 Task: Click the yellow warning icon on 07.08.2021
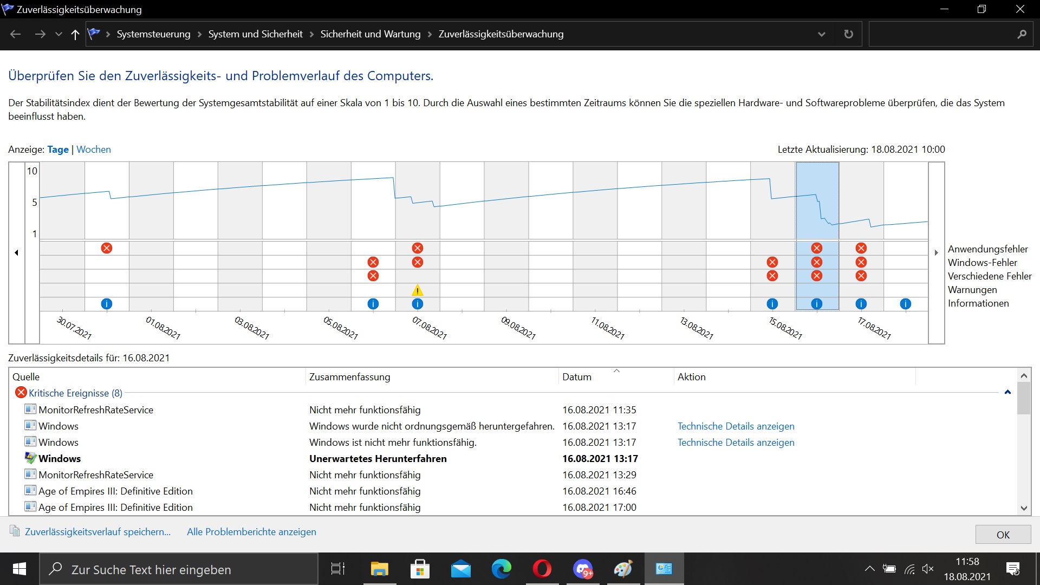pos(417,290)
